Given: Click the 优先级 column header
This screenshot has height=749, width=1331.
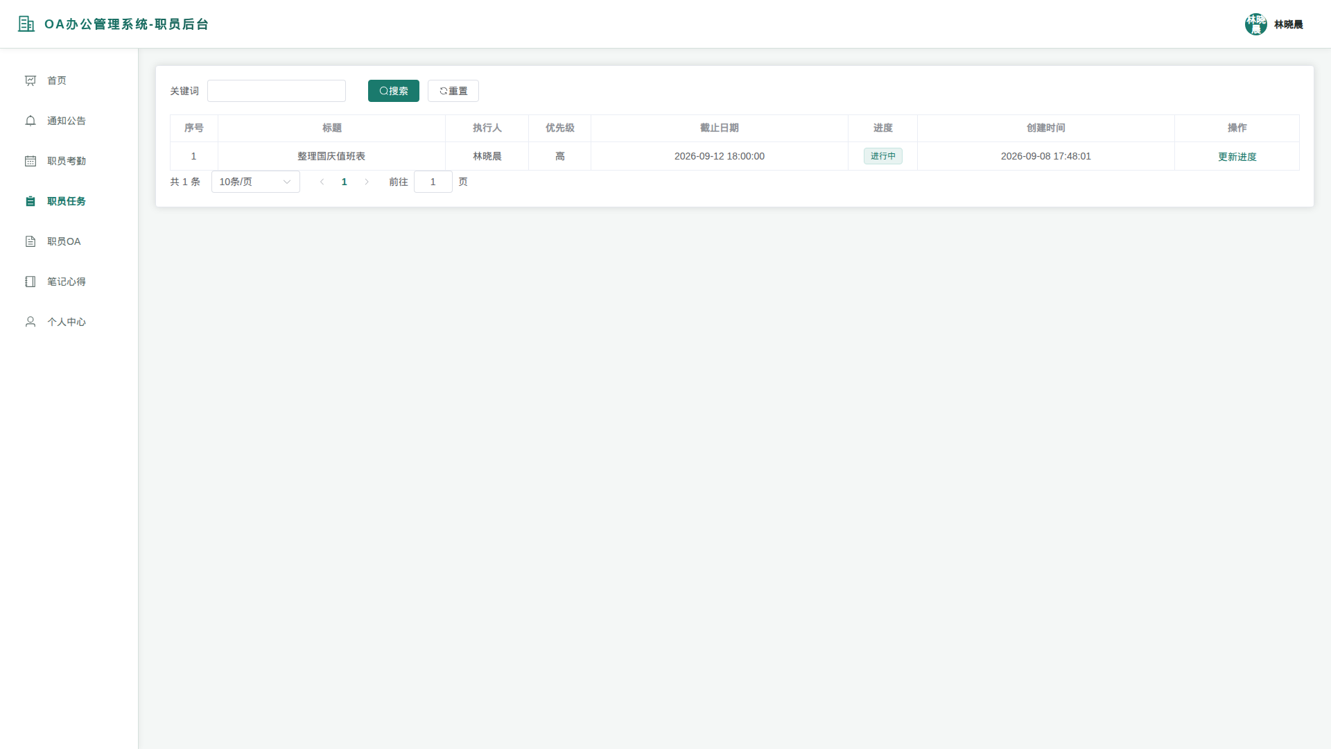Looking at the screenshot, I should [559, 128].
